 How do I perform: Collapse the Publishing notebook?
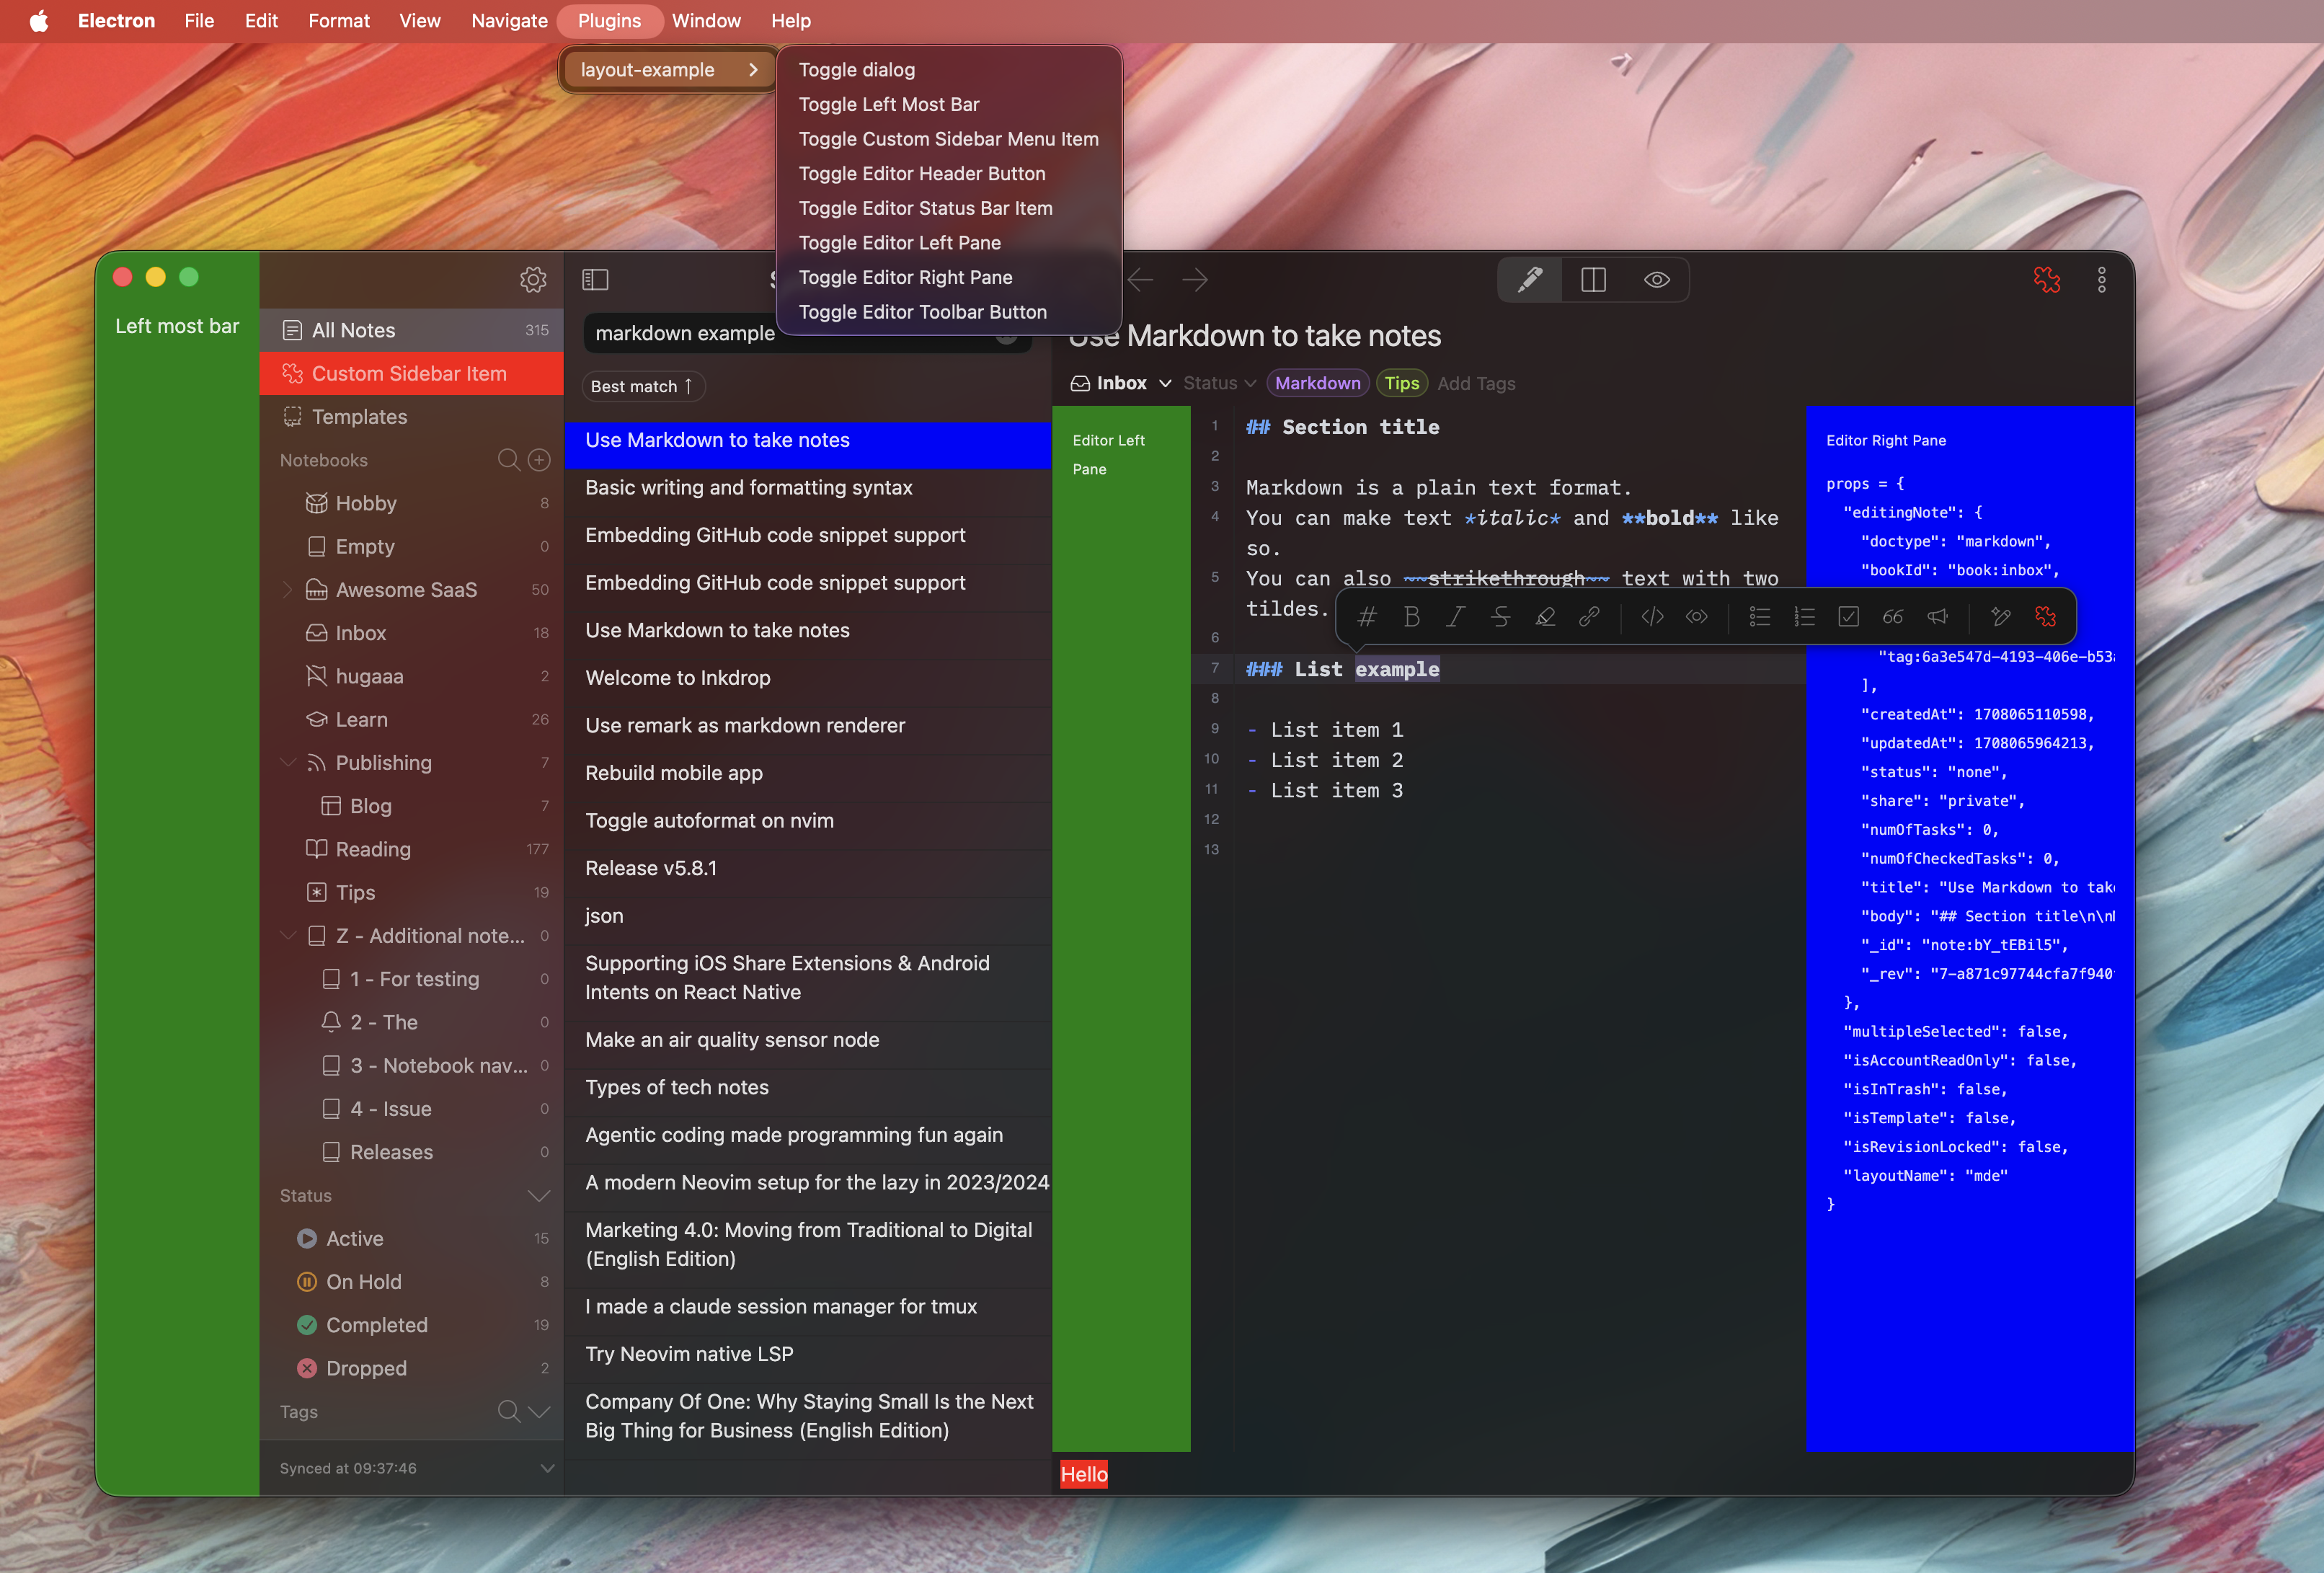(x=287, y=763)
